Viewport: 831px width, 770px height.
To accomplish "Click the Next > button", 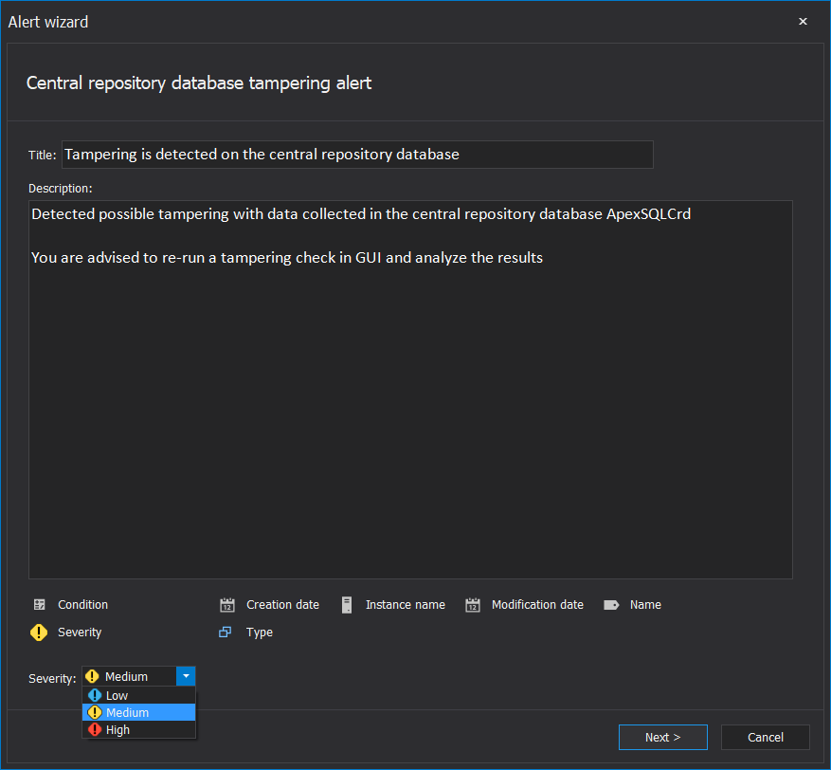I will (x=663, y=737).
